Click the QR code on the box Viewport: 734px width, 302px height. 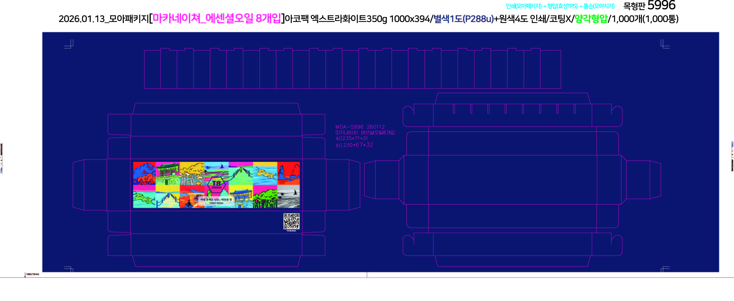(x=291, y=221)
